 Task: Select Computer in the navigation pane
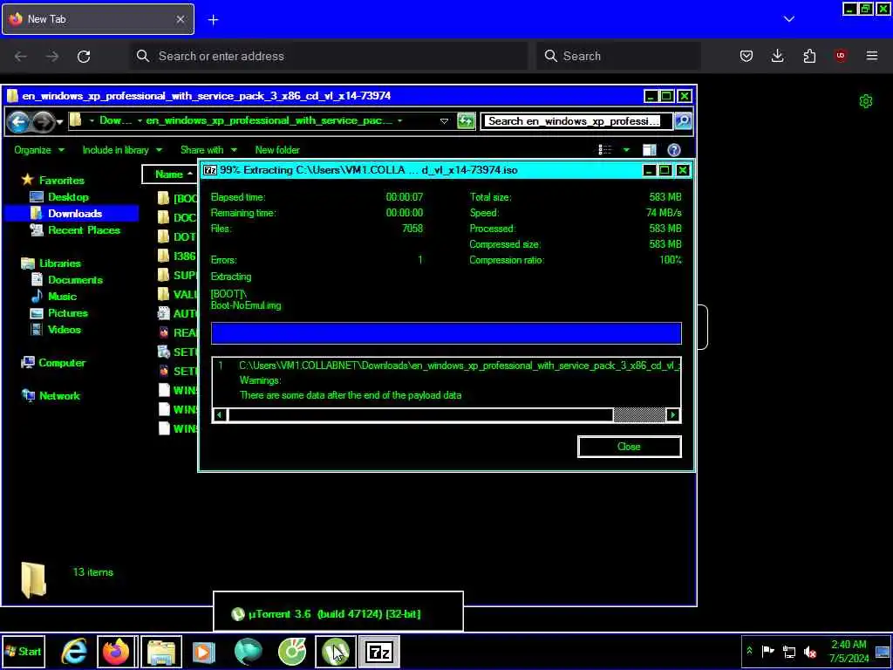click(x=62, y=363)
